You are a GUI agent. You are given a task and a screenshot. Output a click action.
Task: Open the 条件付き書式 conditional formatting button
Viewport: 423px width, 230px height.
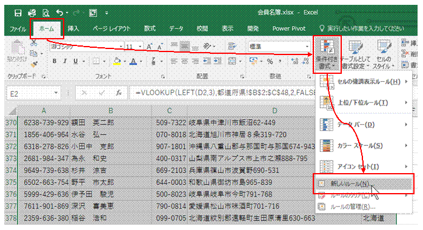coord(327,54)
